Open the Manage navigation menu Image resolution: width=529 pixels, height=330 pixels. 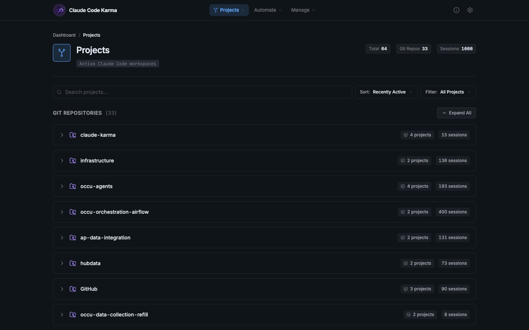(303, 10)
